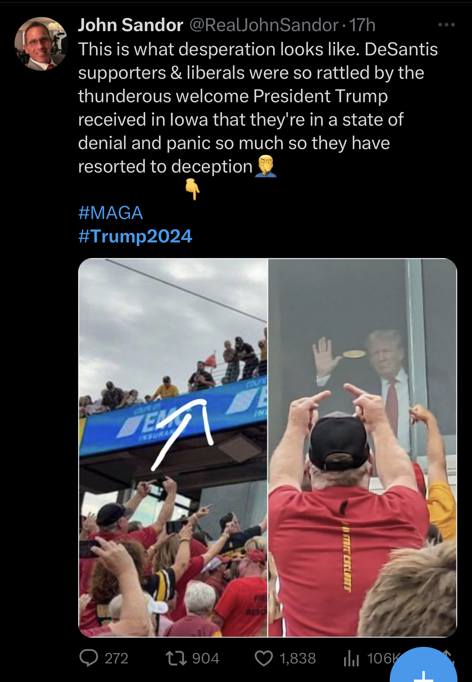The image size is (472, 682).
Task: Open the @RealJohnSandor handle
Action: [264, 25]
